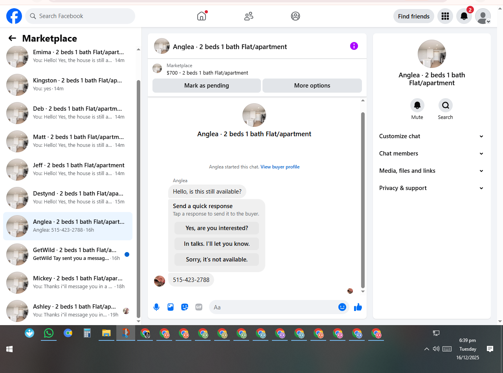This screenshot has height=373, width=503.
Task: Open the Ashley conversation
Action: coord(68,311)
